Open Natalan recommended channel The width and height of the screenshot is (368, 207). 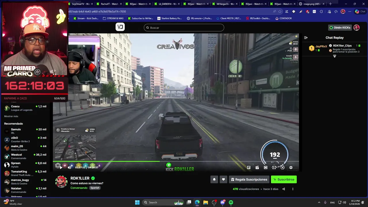coord(25,190)
